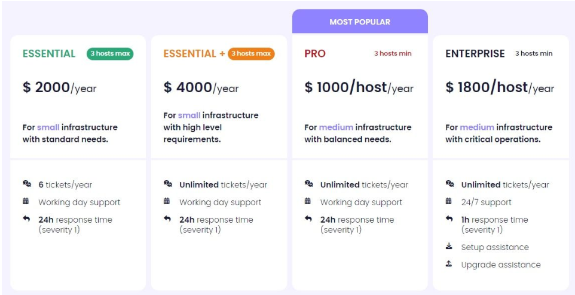Viewport: 575px width, 295px height.
Task: Click the Upgrade assistance upload icon
Action: coord(449,264)
